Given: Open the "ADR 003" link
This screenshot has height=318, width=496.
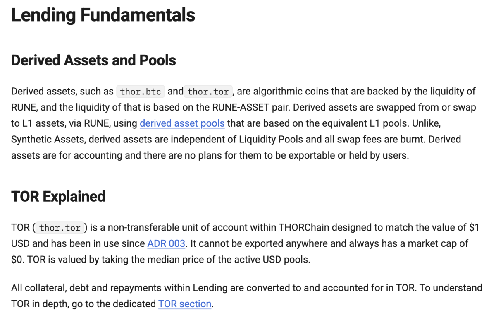Looking at the screenshot, I should [166, 243].
